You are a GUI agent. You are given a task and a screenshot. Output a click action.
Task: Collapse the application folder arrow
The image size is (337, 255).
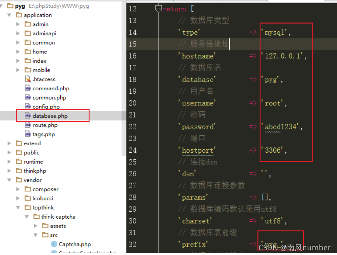[9, 15]
